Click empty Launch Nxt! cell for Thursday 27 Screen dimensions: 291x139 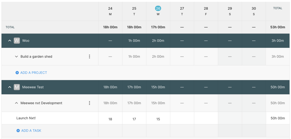182,118
